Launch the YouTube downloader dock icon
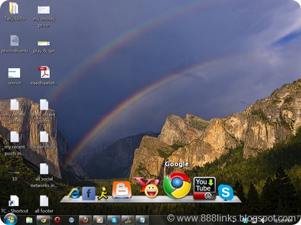Image resolution: width=301 pixels, height=225 pixels. 204,188
